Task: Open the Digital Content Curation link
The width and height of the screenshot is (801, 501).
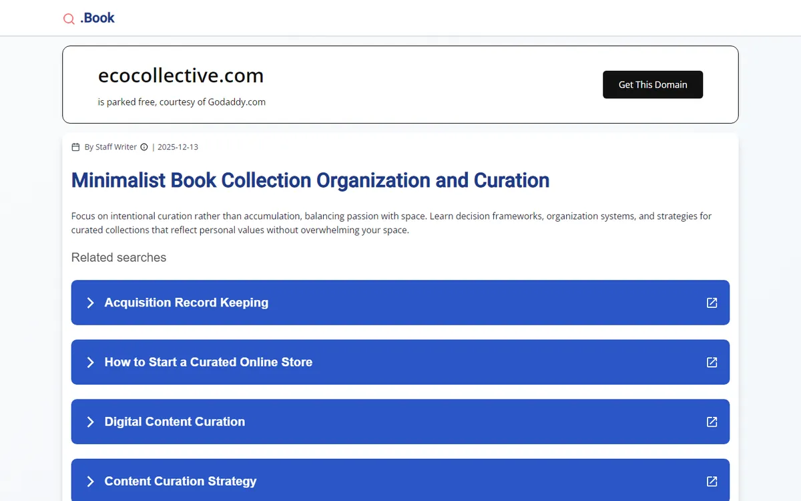Action: pyautogui.click(x=175, y=422)
